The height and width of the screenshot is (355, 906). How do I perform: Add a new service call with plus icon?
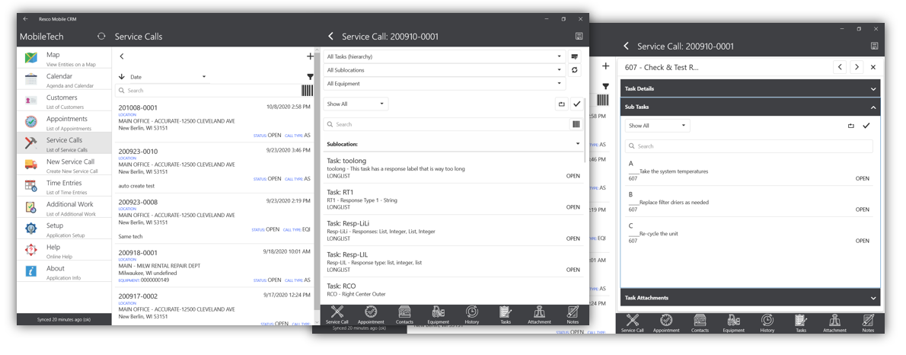pyautogui.click(x=310, y=56)
